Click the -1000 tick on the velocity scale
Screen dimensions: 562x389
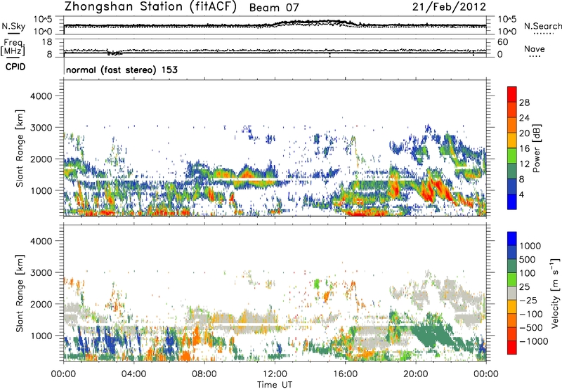point(533,341)
